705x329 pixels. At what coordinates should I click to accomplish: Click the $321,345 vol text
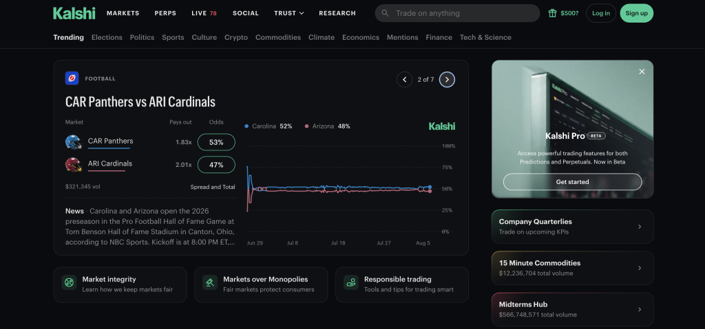tap(83, 187)
